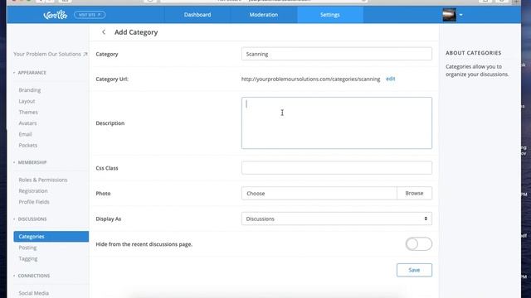
Task: Open Profile Fields settings
Action: point(34,202)
